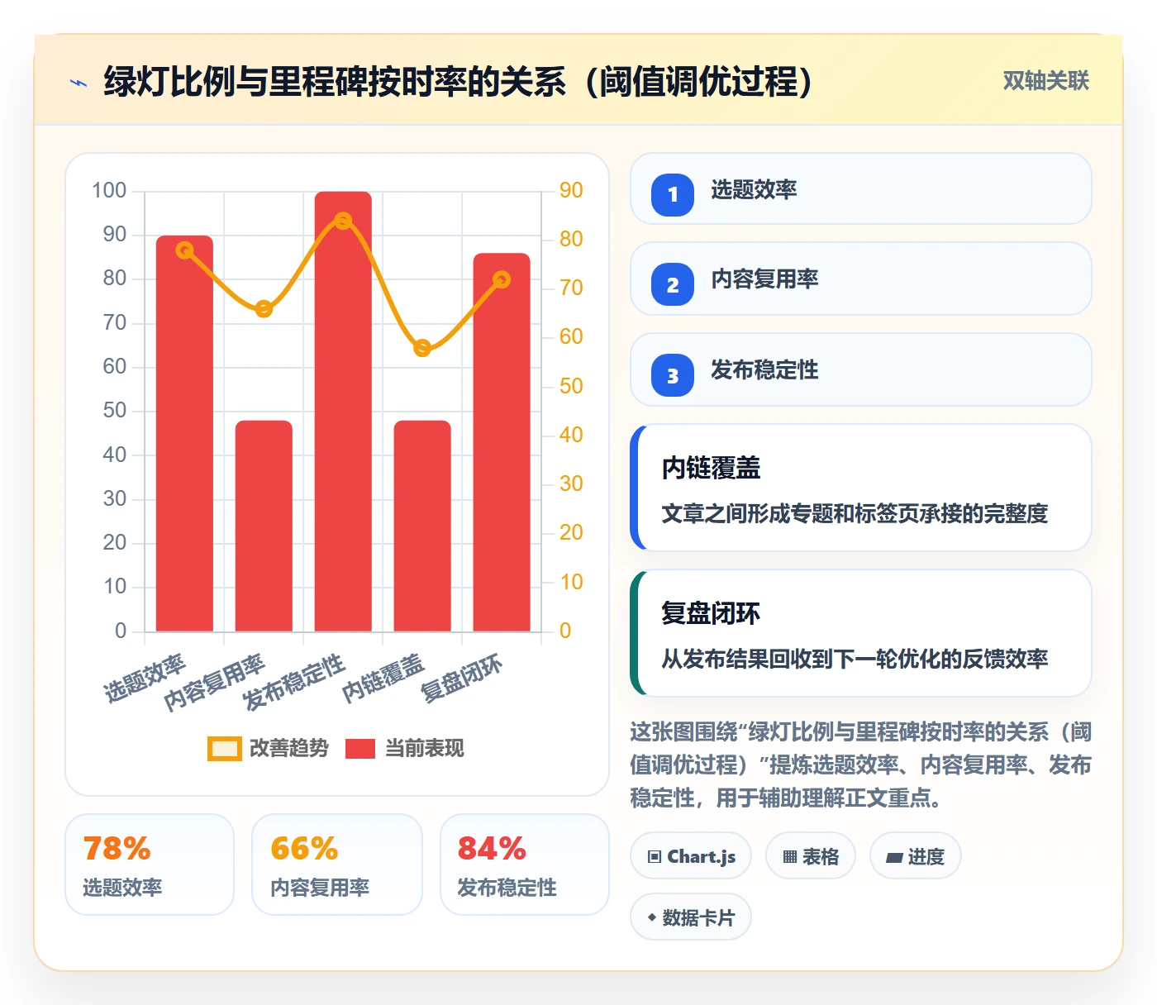Open the 发布稳定性 list item
Image resolution: width=1157 pixels, height=1005 pixels.
click(860, 369)
